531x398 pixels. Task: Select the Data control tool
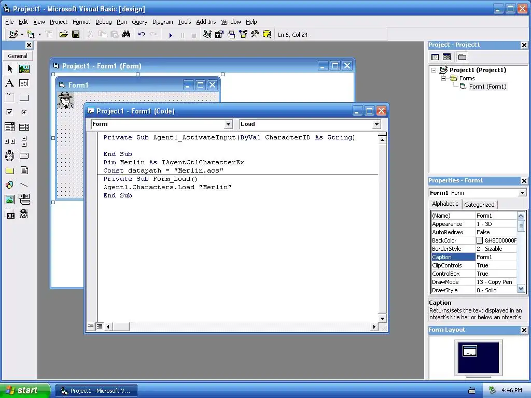click(24, 200)
